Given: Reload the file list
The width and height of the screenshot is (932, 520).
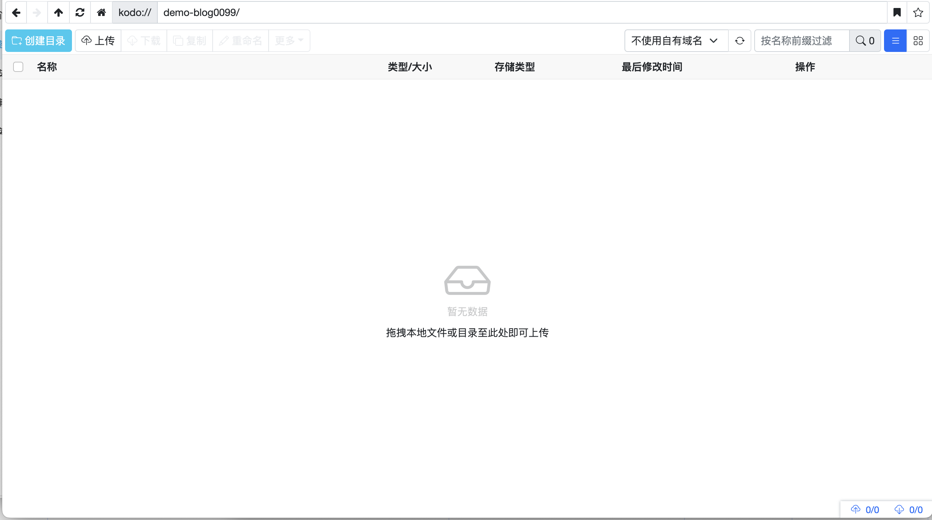Looking at the screenshot, I should [80, 13].
